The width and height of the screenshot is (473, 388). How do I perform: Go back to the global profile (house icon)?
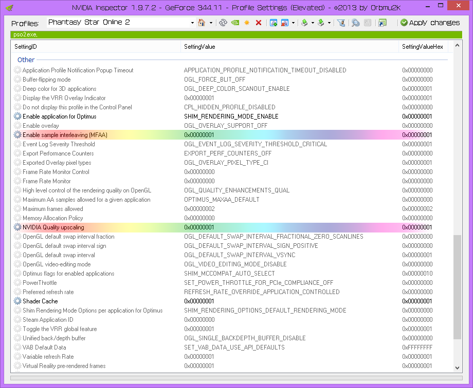pyautogui.click(x=202, y=23)
